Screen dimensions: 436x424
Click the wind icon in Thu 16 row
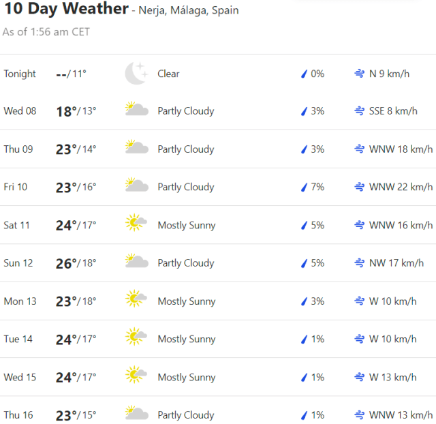click(359, 414)
